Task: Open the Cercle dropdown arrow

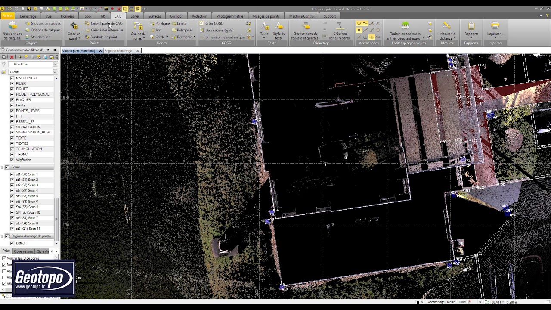Action: (x=167, y=37)
